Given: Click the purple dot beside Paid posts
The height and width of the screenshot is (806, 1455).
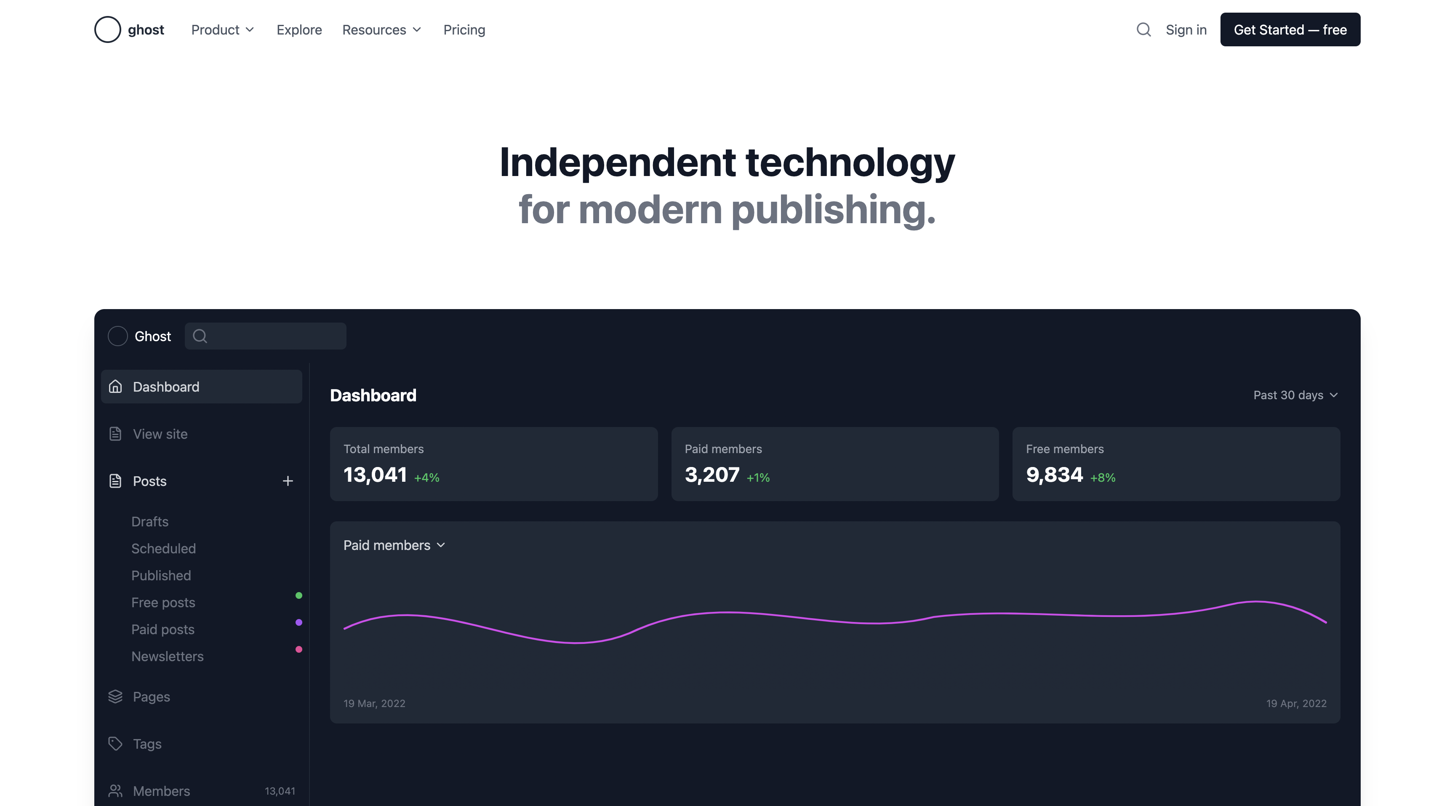Looking at the screenshot, I should 299,622.
